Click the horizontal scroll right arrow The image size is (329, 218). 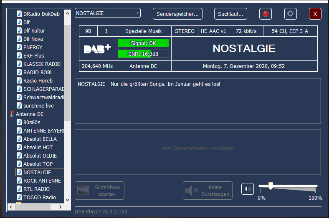[x=61, y=207]
